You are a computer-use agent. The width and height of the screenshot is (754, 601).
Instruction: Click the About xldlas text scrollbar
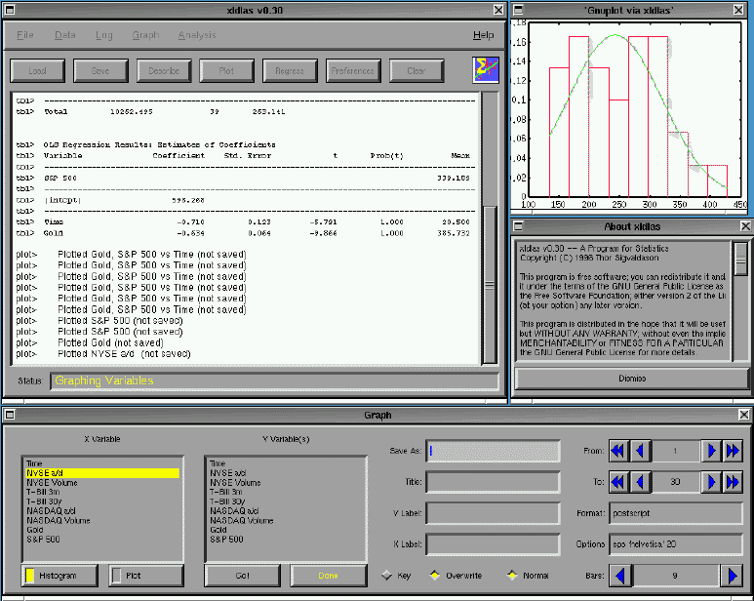click(x=740, y=298)
